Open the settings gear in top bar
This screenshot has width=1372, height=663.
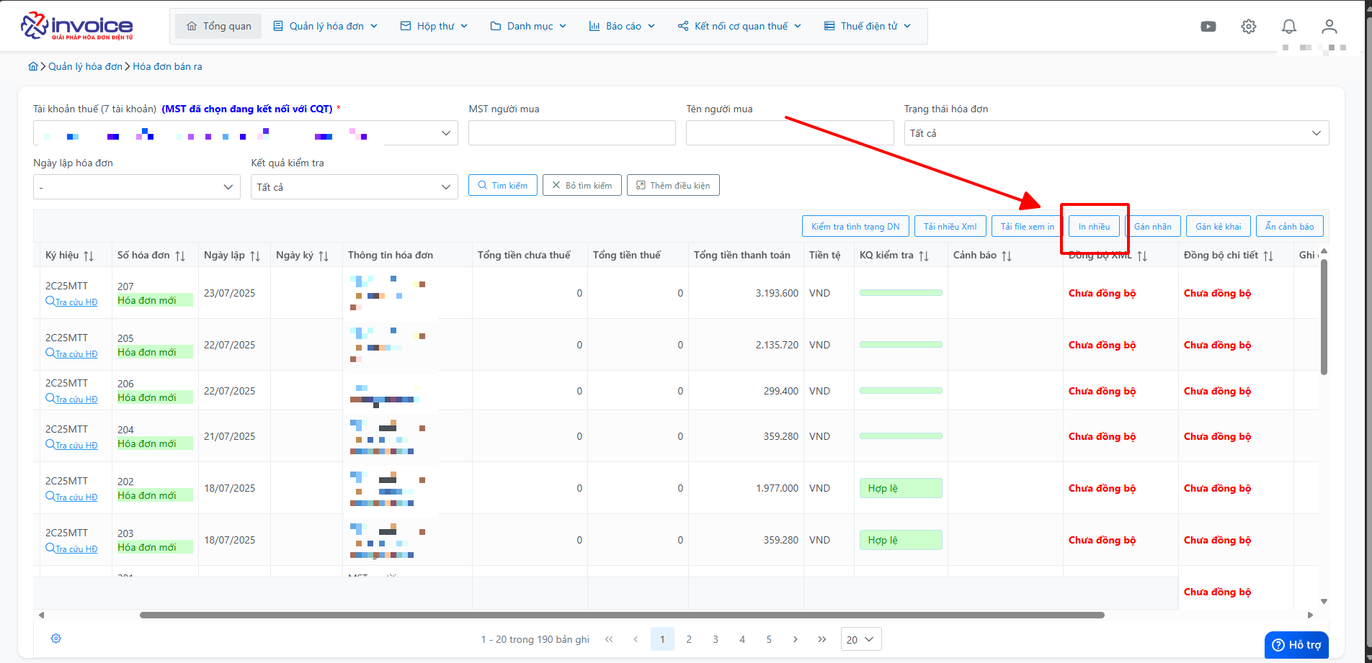point(1249,27)
